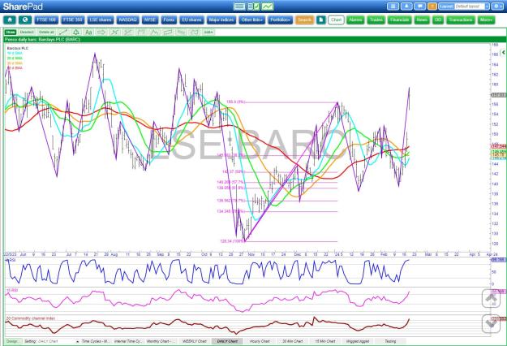Switch to the Internal Time Cy... tab
Image resolution: width=507 pixels, height=346 pixels.
(x=128, y=341)
